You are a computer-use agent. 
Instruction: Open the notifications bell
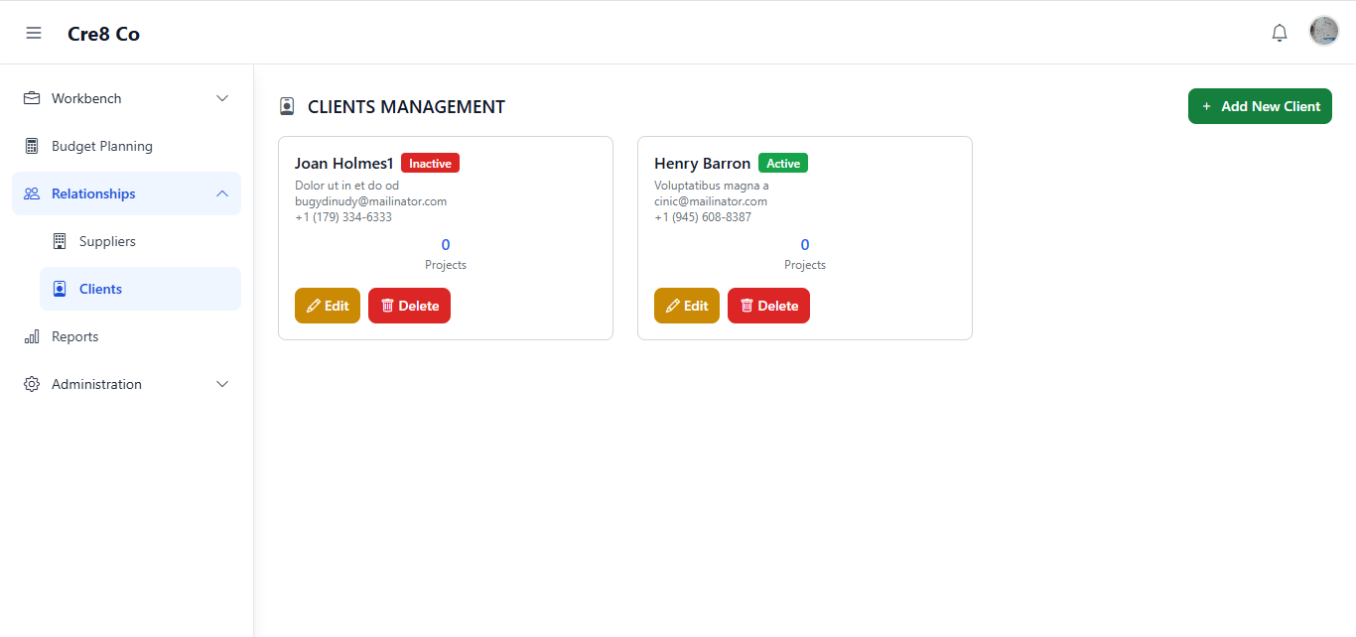[x=1280, y=33]
